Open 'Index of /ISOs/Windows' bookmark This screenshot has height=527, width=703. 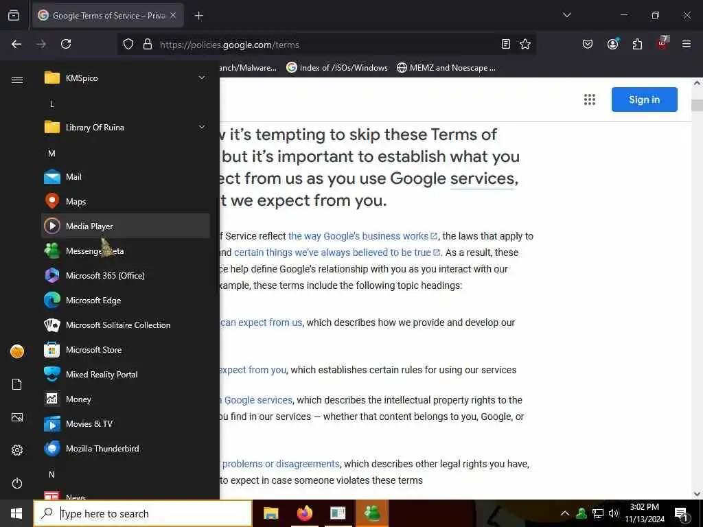click(337, 68)
